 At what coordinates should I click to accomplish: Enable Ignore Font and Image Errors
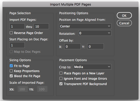coord(61,78)
